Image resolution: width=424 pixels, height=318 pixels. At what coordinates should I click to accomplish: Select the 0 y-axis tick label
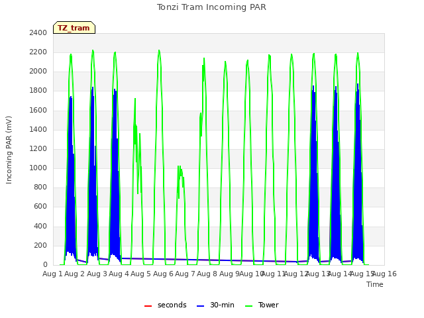click(45, 265)
